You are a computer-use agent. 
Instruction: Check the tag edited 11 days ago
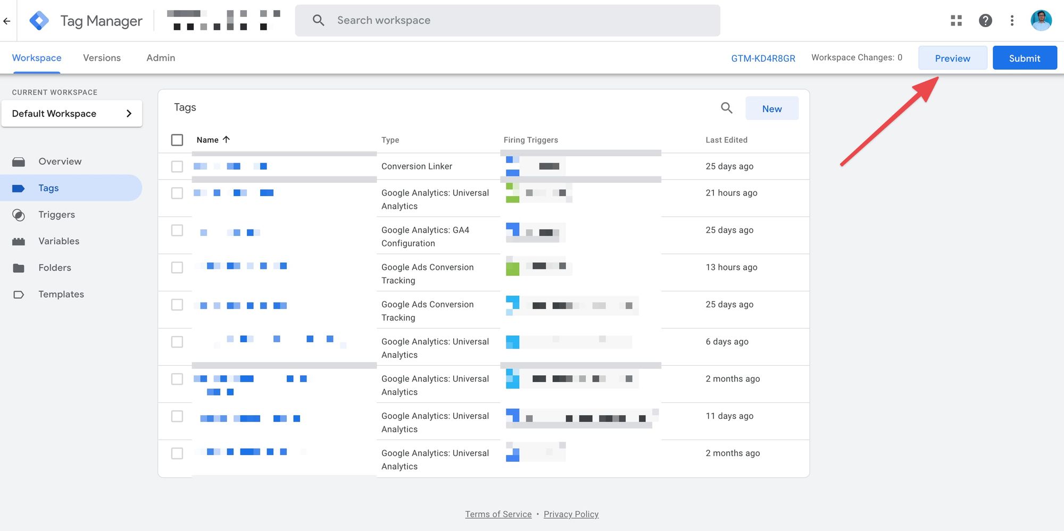click(x=177, y=416)
